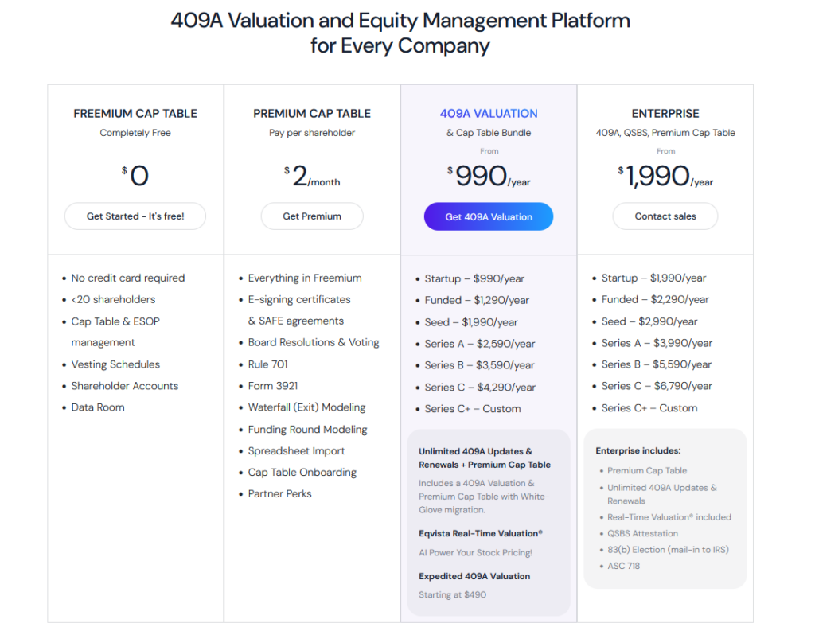Click Board Resolutions & Voting feature
815x631 pixels.
pyautogui.click(x=314, y=342)
